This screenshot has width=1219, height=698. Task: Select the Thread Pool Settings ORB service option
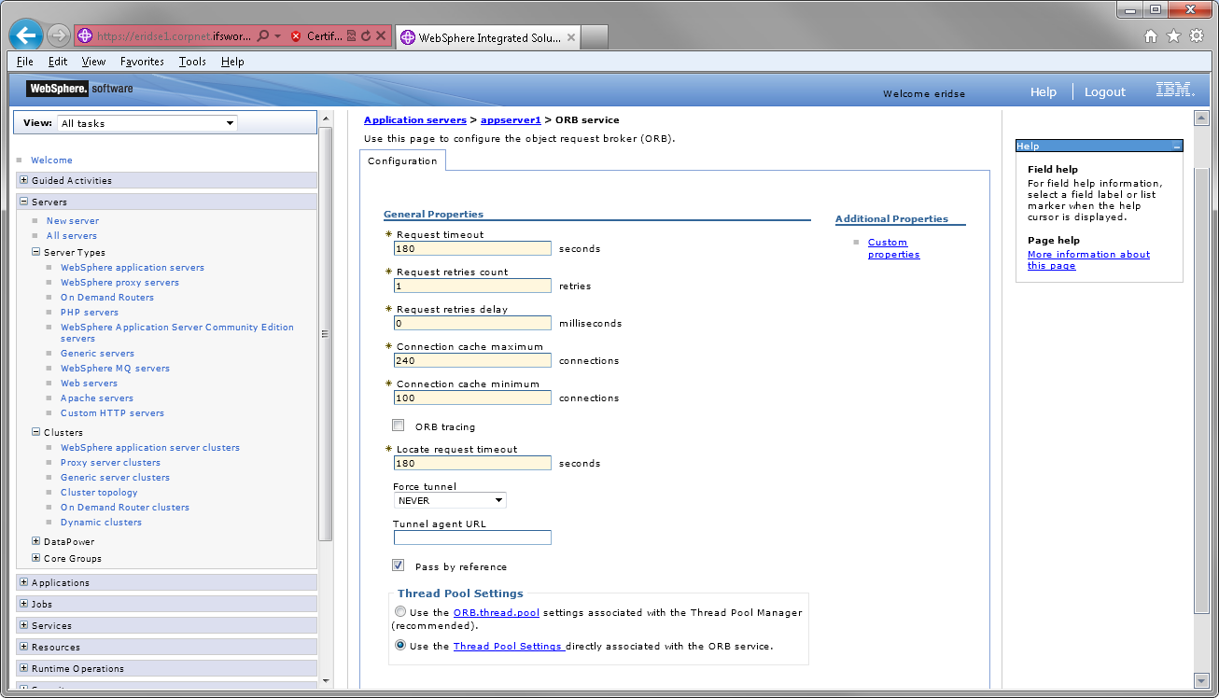click(x=399, y=645)
